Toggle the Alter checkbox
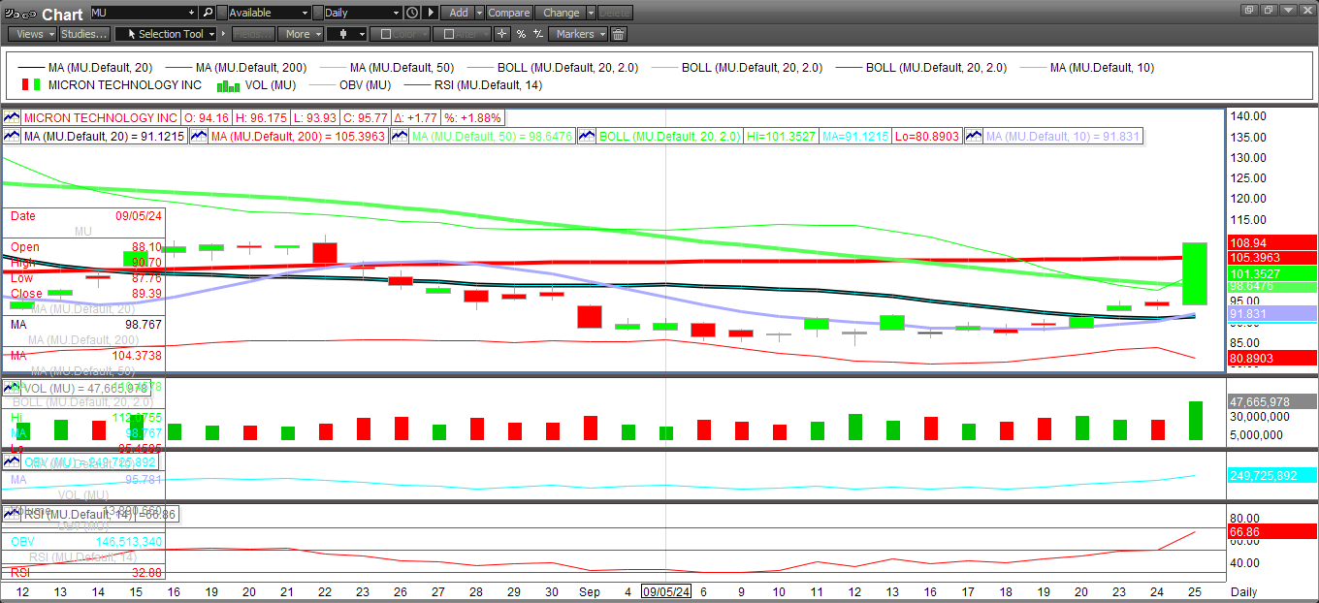The height and width of the screenshot is (603, 1319). point(447,34)
